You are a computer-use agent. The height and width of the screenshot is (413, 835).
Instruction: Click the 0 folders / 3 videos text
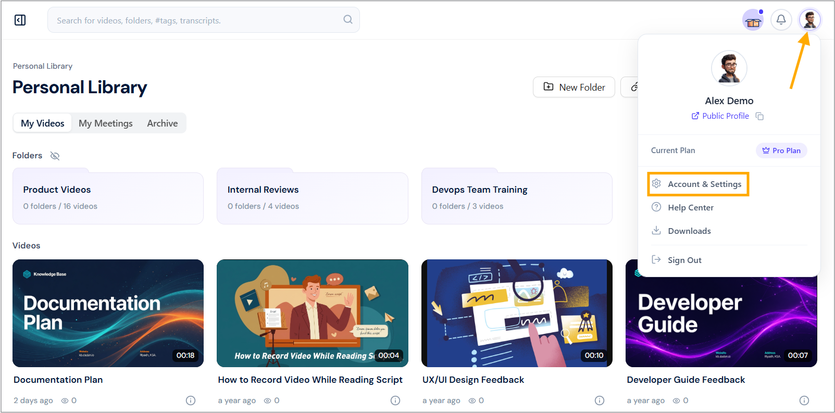[x=468, y=206]
